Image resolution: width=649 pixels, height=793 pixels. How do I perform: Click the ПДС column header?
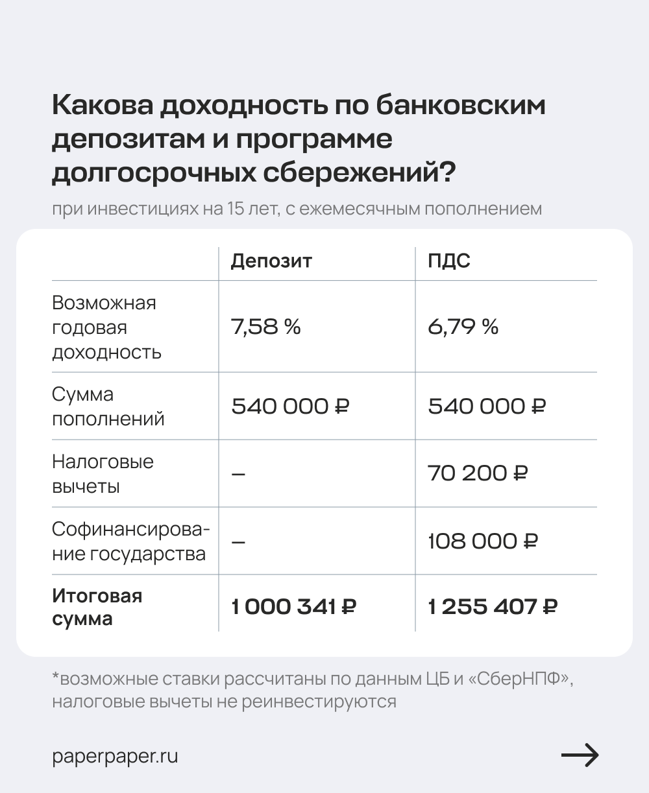click(449, 261)
